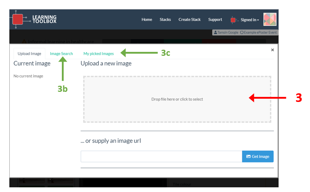Close the image upload dialog
Image resolution: width=310 pixels, height=192 pixels.
coord(272,50)
